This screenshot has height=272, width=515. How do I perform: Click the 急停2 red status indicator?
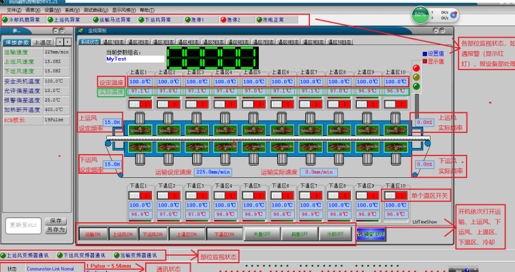(x=223, y=20)
